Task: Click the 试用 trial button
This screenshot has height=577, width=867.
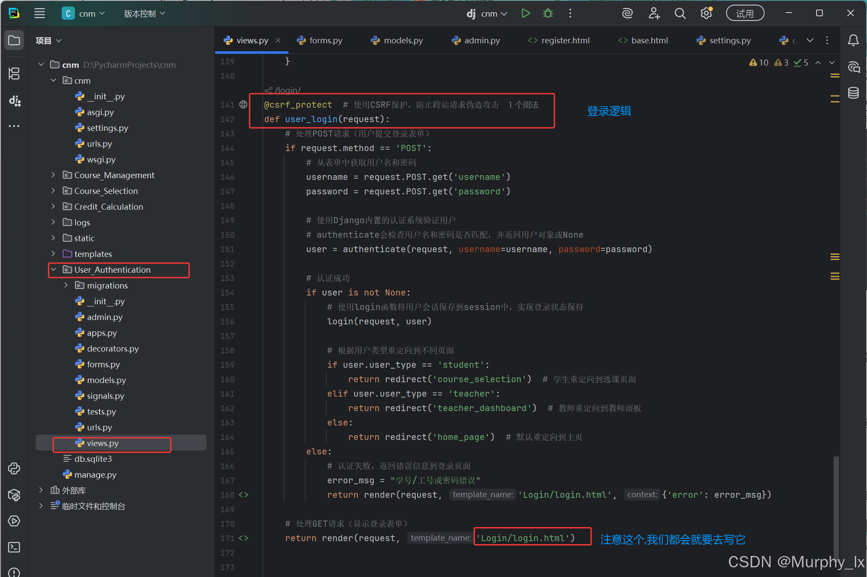Action: [x=745, y=14]
